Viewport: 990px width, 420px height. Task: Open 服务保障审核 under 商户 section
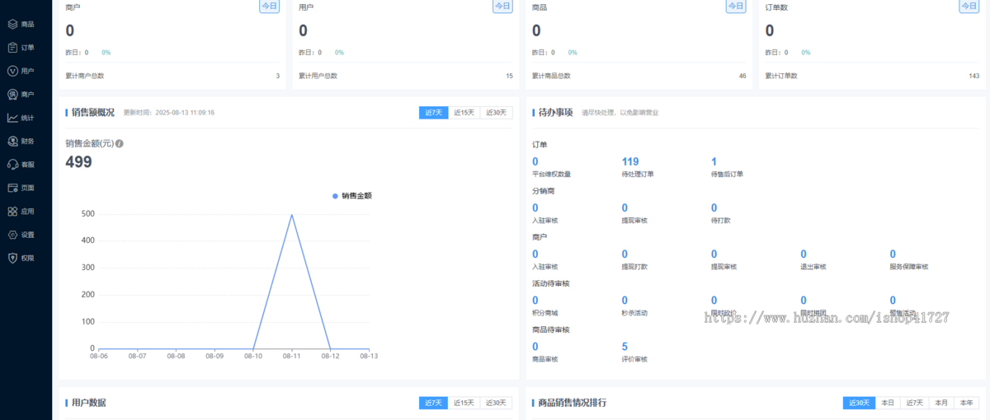tap(909, 259)
